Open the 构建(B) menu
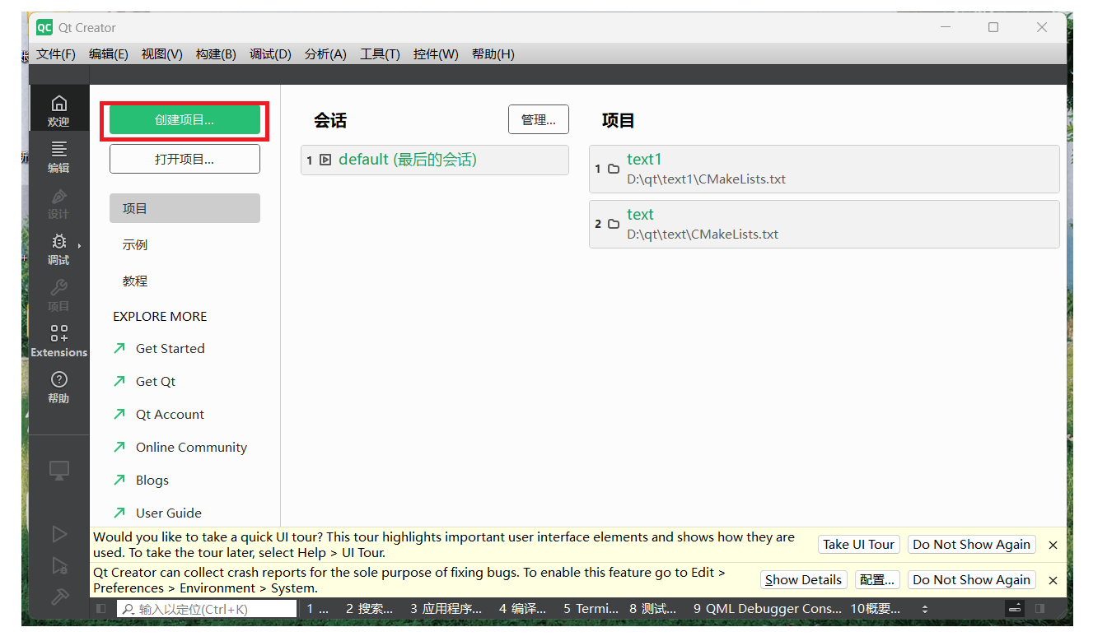 click(216, 53)
